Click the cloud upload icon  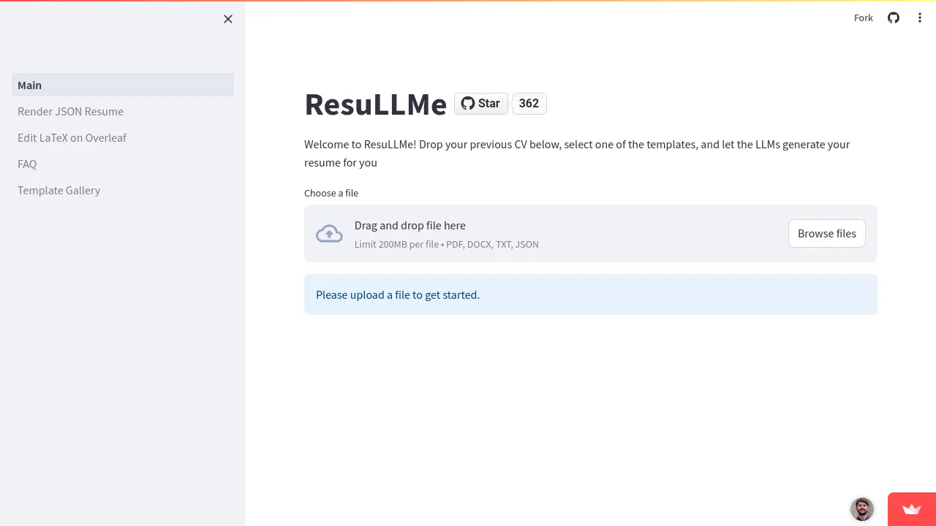pyautogui.click(x=329, y=234)
